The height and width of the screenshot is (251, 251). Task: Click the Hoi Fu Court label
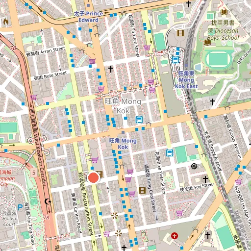coord(9,218)
